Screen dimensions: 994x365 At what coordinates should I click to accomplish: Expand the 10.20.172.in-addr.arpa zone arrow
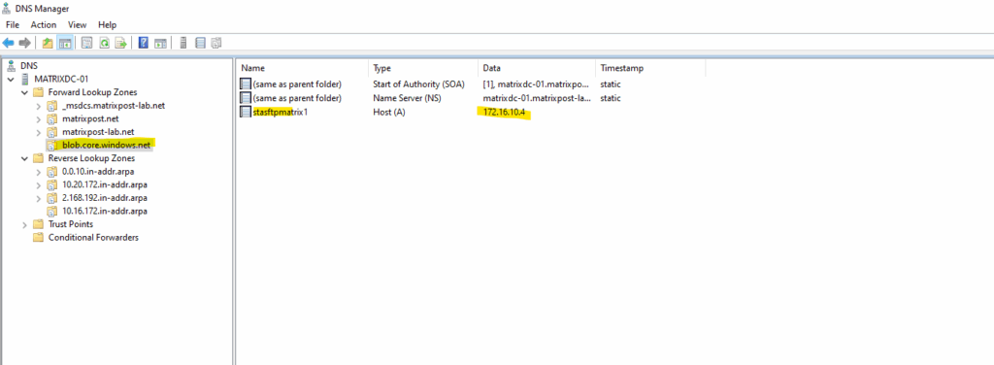pos(38,185)
